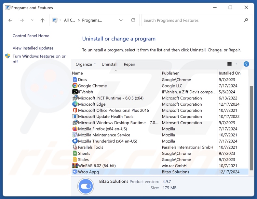Click the 175 MB size value

[169, 188]
